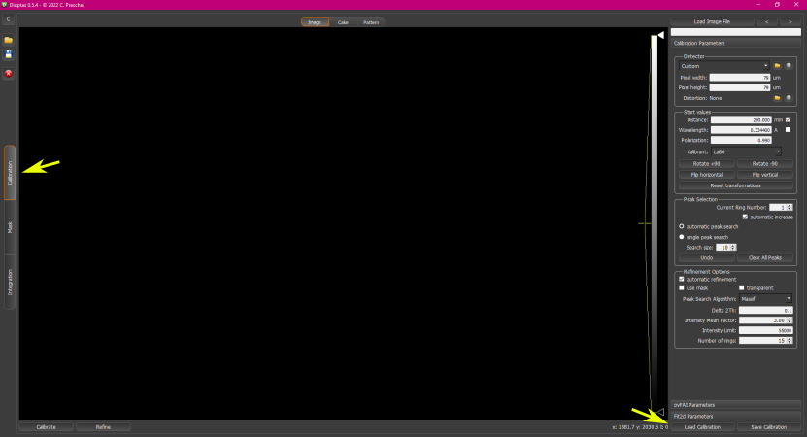Click the Wavelength value field

[741, 130]
